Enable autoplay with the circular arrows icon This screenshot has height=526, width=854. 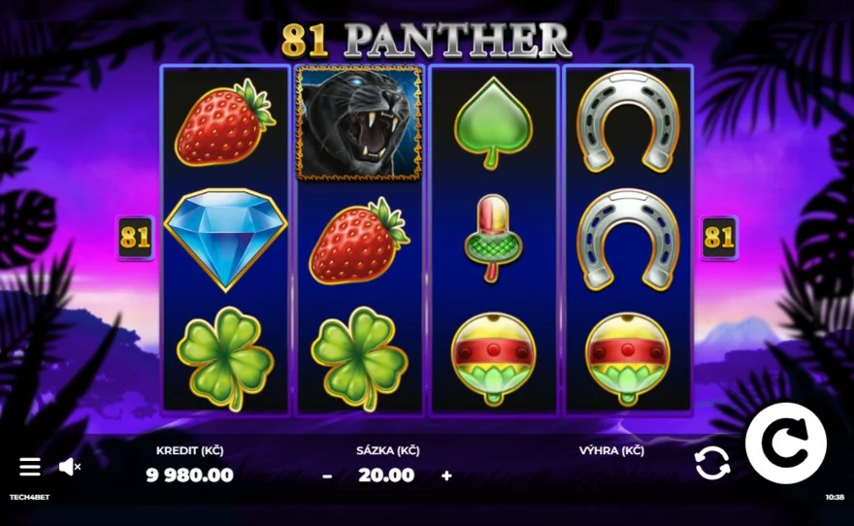click(712, 463)
